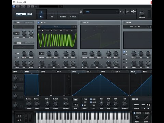
Task: Enable the FILTER section
Action: (x=124, y=23)
